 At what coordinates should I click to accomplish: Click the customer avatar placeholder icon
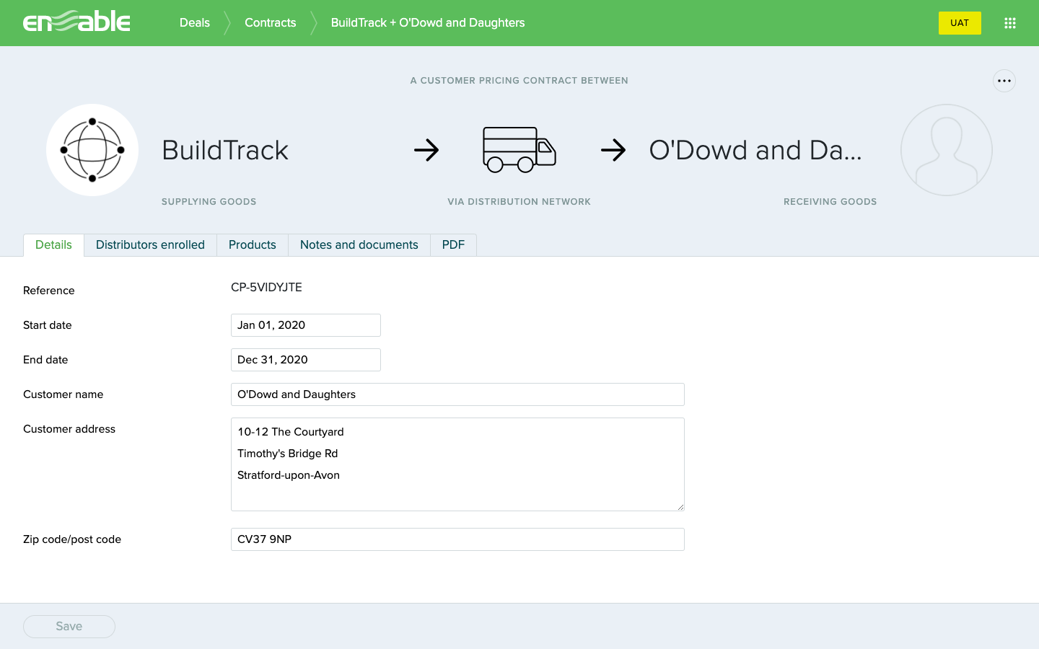pos(947,150)
